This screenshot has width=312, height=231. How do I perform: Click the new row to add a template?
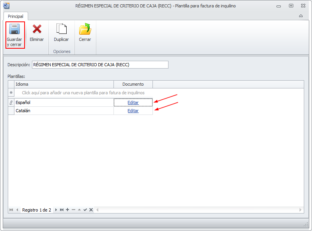coord(83,93)
